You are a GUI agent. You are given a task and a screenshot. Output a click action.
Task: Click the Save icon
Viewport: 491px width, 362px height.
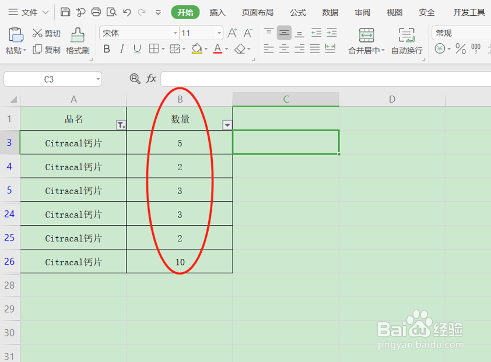(65, 12)
